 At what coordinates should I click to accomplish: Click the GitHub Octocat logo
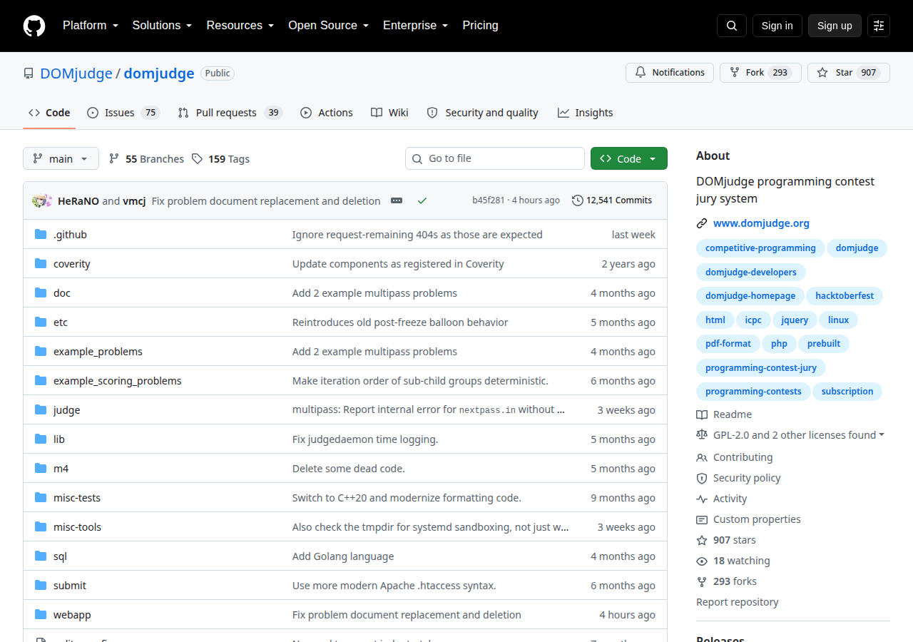[x=34, y=26]
